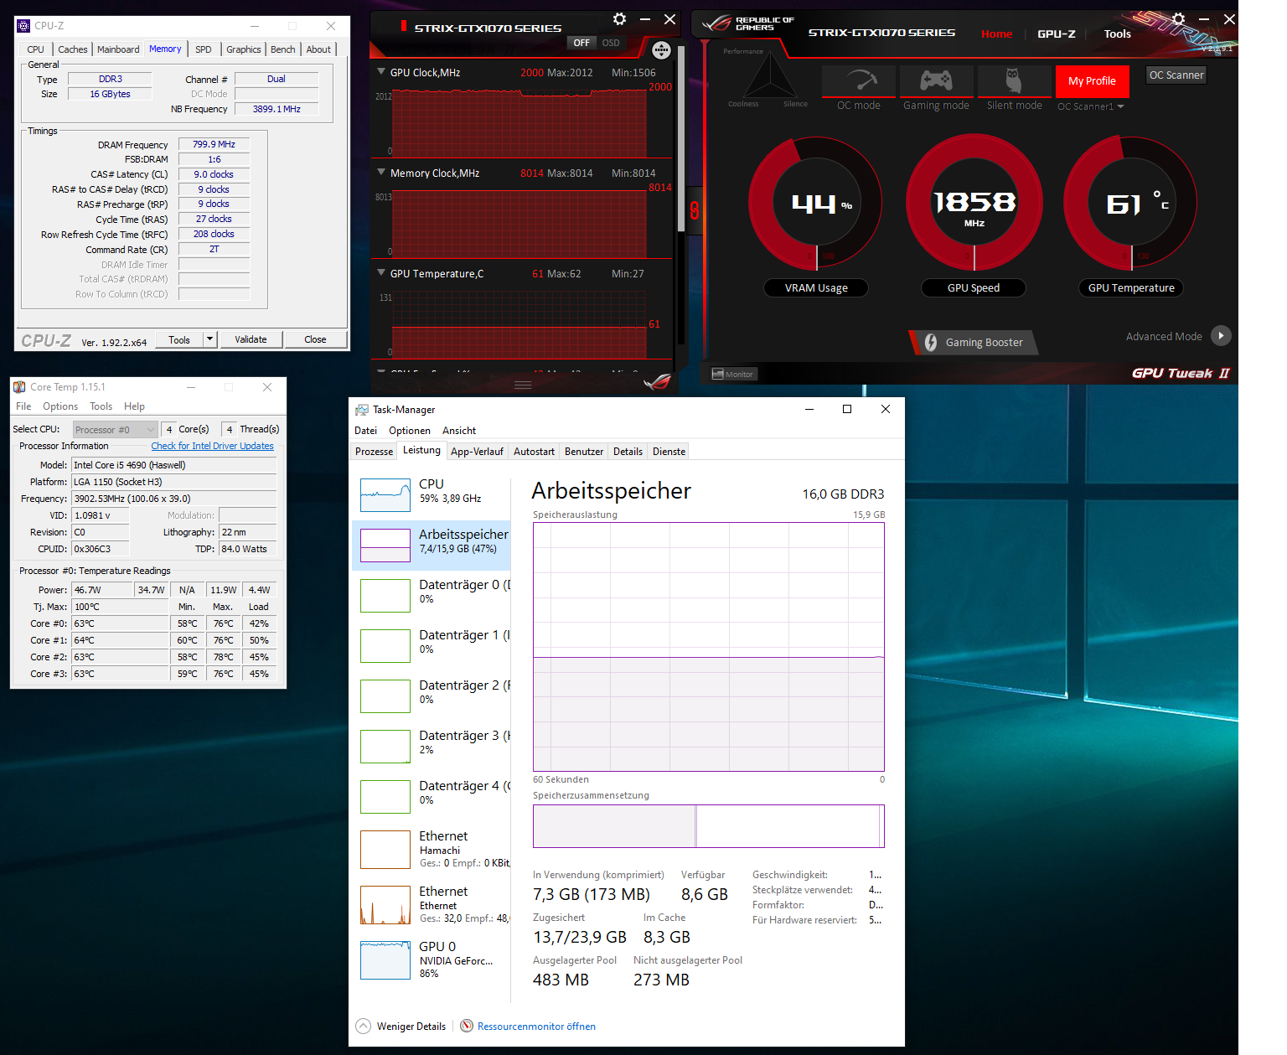This screenshot has height=1055, width=1287.
Task: Collapse the Memory Clock,MHz graph
Action: 381,173
